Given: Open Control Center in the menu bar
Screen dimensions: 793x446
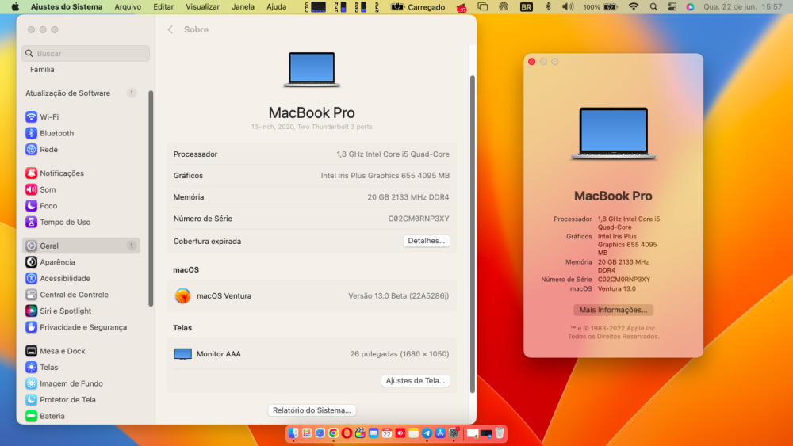Looking at the screenshot, I should 672,6.
